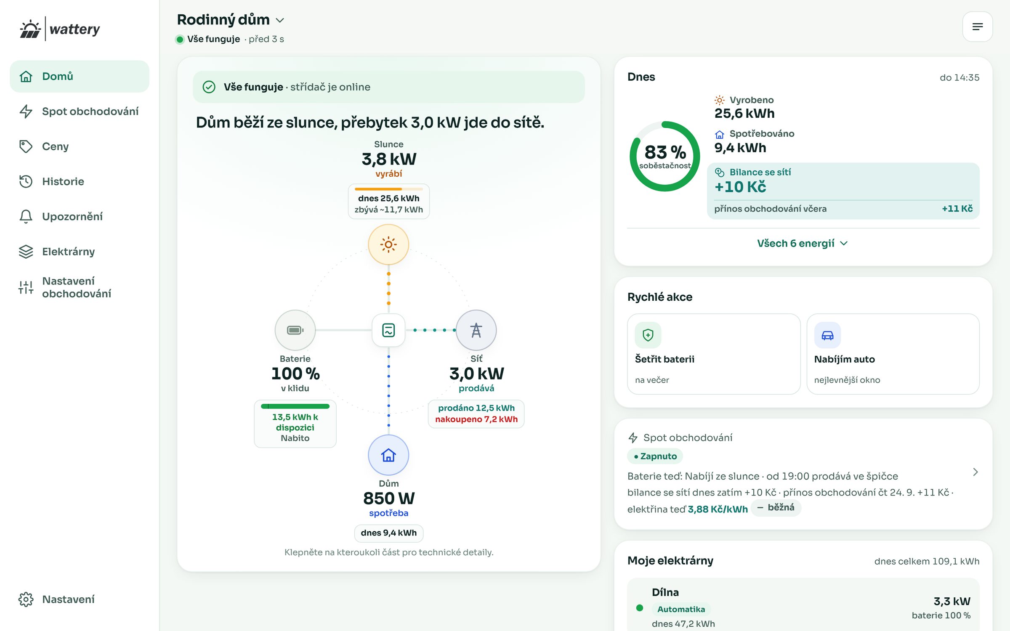Click the Bilance se sítí coins icon
Screen dimensions: 1010x631
pyautogui.click(x=720, y=172)
